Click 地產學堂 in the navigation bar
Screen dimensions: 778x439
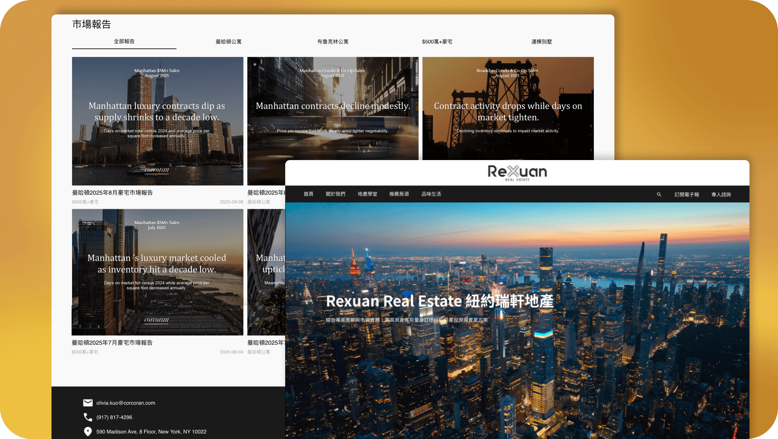(367, 194)
